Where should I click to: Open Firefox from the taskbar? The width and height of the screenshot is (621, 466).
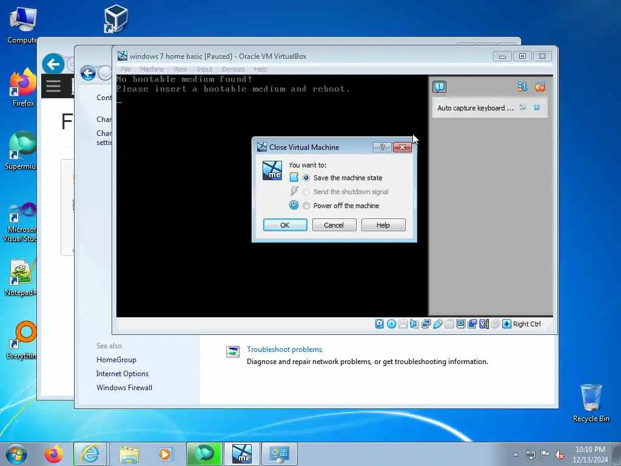coord(53,454)
